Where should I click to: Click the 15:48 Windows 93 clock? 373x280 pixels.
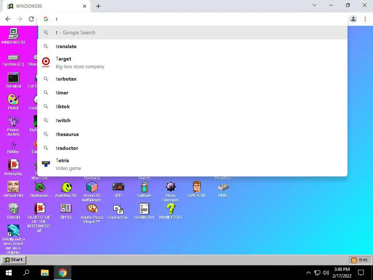(x=363, y=260)
